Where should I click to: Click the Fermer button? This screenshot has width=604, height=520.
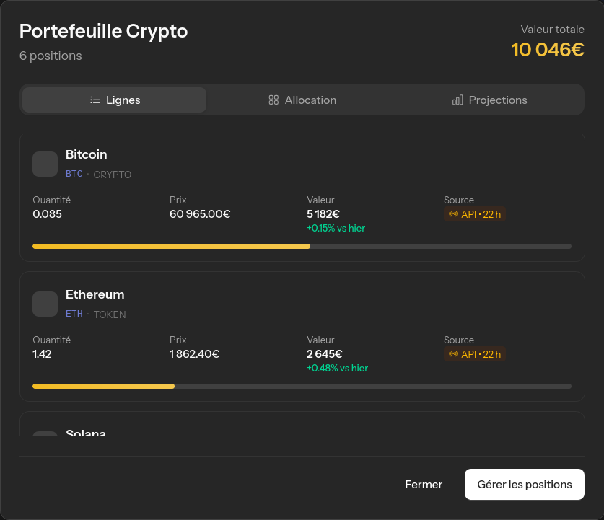424,484
